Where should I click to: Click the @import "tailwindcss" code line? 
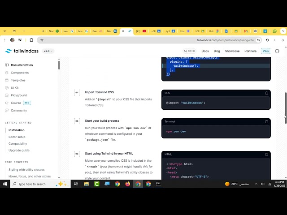coord(186,103)
